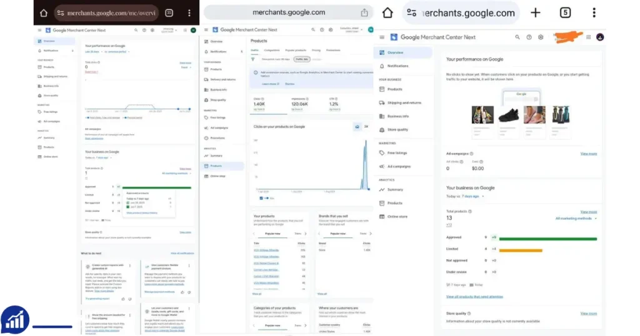Tap the home icon in the left dark browser

[44, 13]
